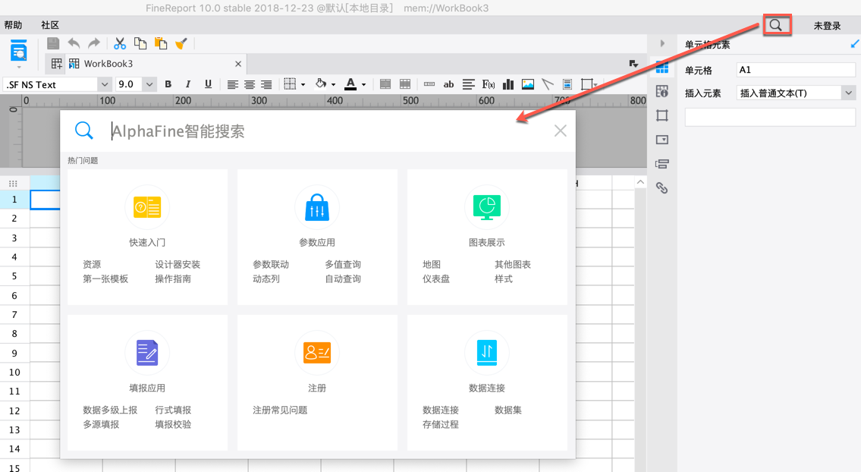Insert formula F(x) icon

point(489,85)
